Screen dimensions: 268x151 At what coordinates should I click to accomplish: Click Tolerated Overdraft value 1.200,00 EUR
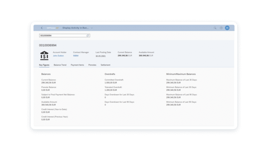pyautogui.click(x=111, y=90)
